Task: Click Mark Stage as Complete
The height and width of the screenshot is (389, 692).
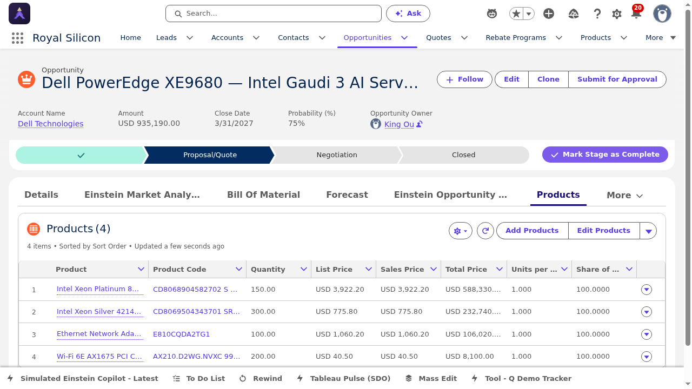Action: pyautogui.click(x=605, y=155)
